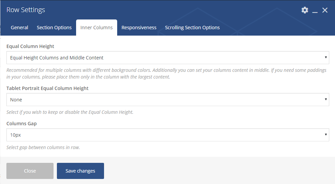Click the Equal Column Height field label
This screenshot has height=184, width=335.
tap(30, 46)
